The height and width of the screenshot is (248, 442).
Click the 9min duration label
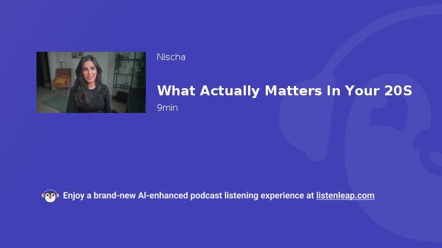tap(167, 107)
